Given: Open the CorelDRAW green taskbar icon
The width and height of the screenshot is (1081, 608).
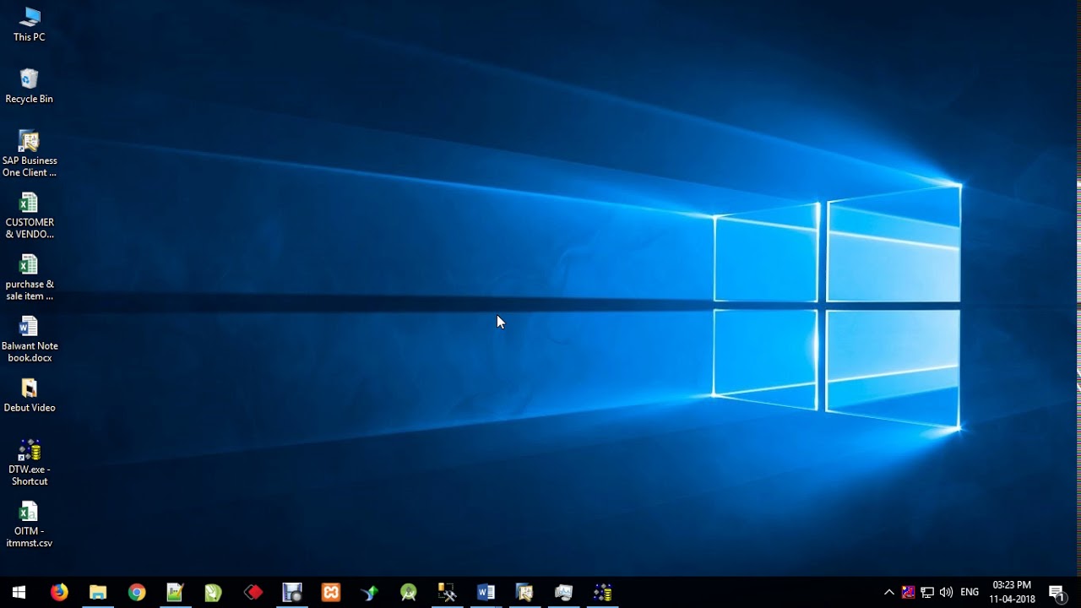Looking at the screenshot, I should tap(214, 592).
